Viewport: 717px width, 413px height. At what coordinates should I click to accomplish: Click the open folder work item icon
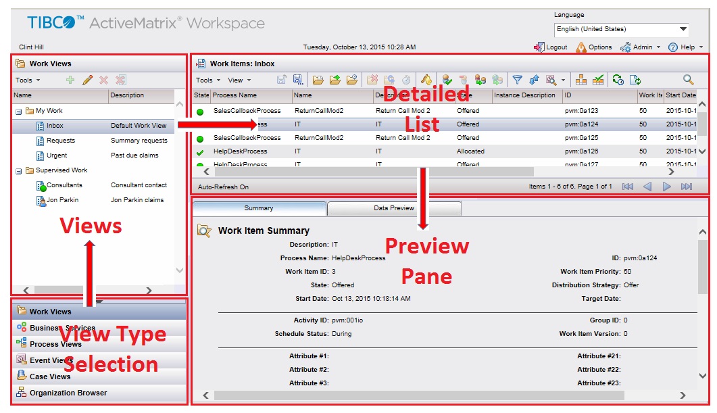[x=318, y=80]
